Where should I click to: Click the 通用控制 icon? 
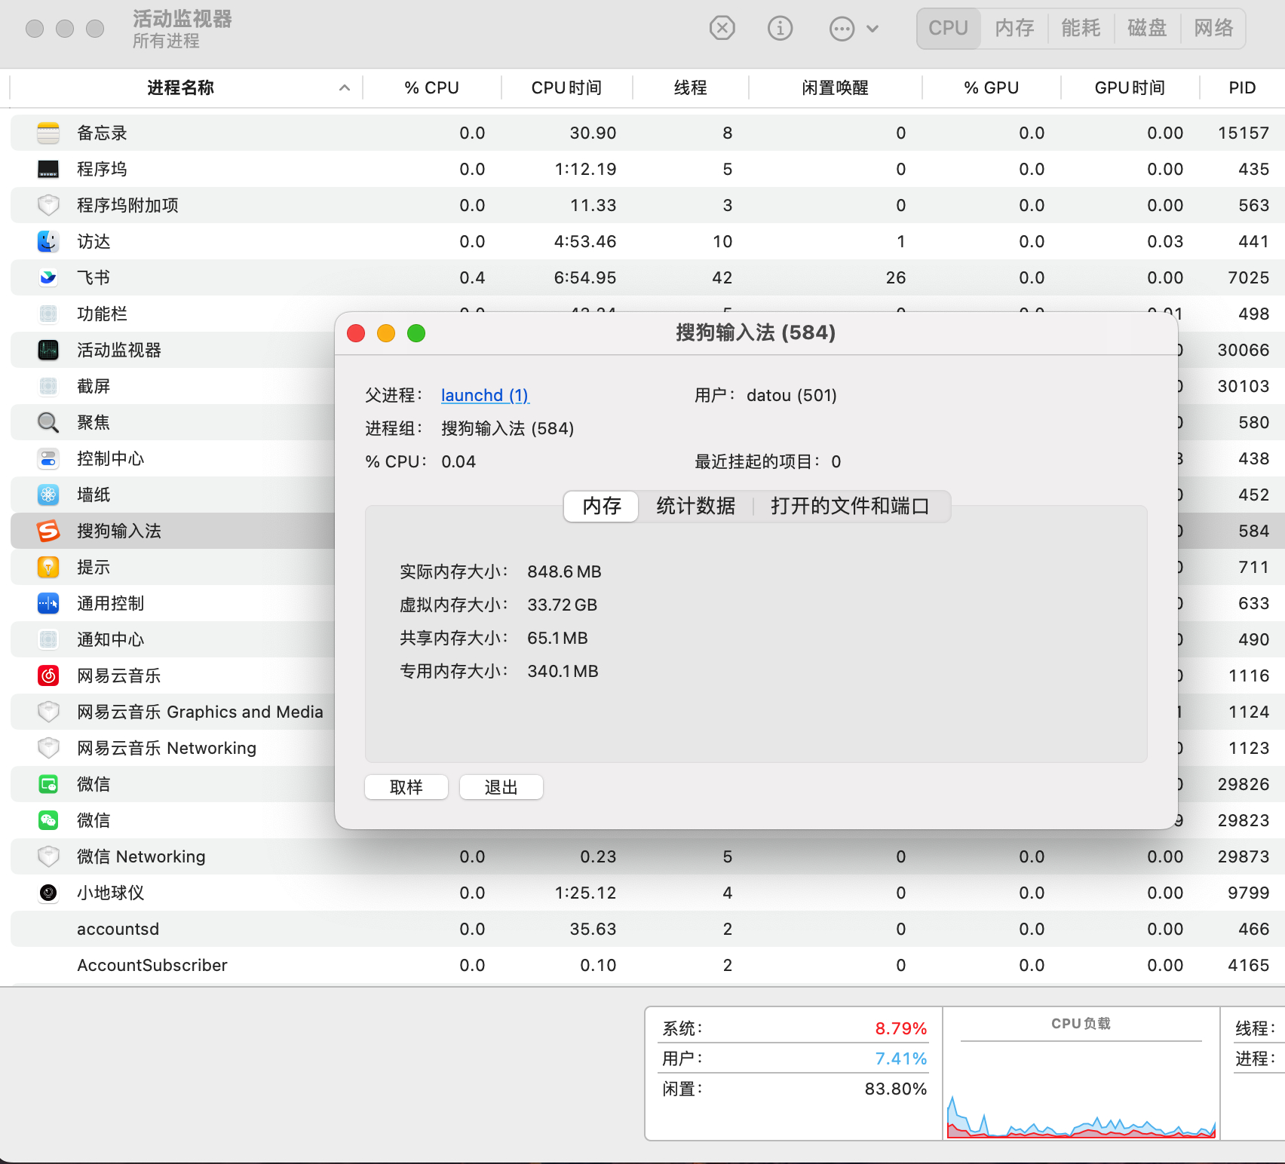coord(48,603)
